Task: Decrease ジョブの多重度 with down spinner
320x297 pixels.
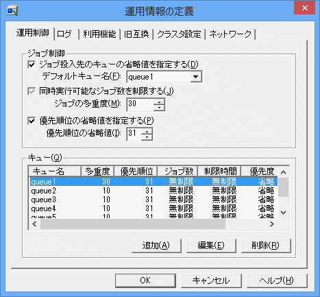Action: [x=159, y=108]
